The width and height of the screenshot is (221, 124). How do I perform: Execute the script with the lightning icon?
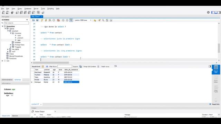(42, 20)
